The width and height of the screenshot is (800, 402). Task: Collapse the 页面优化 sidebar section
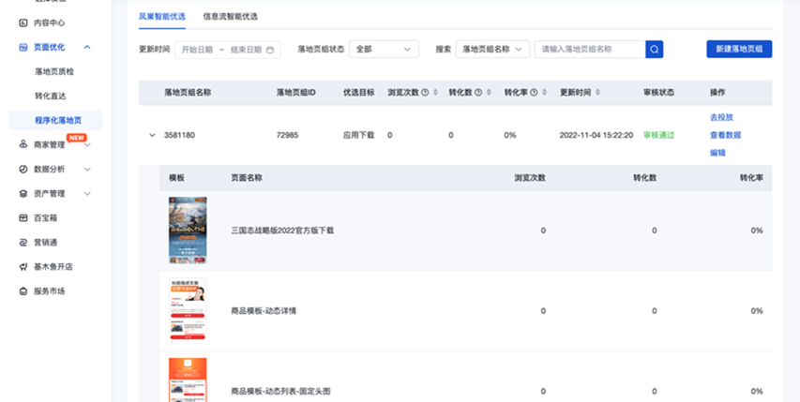pos(87,47)
